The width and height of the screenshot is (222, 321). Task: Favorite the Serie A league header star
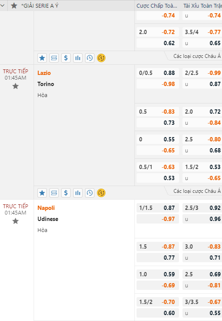coord(14,6)
